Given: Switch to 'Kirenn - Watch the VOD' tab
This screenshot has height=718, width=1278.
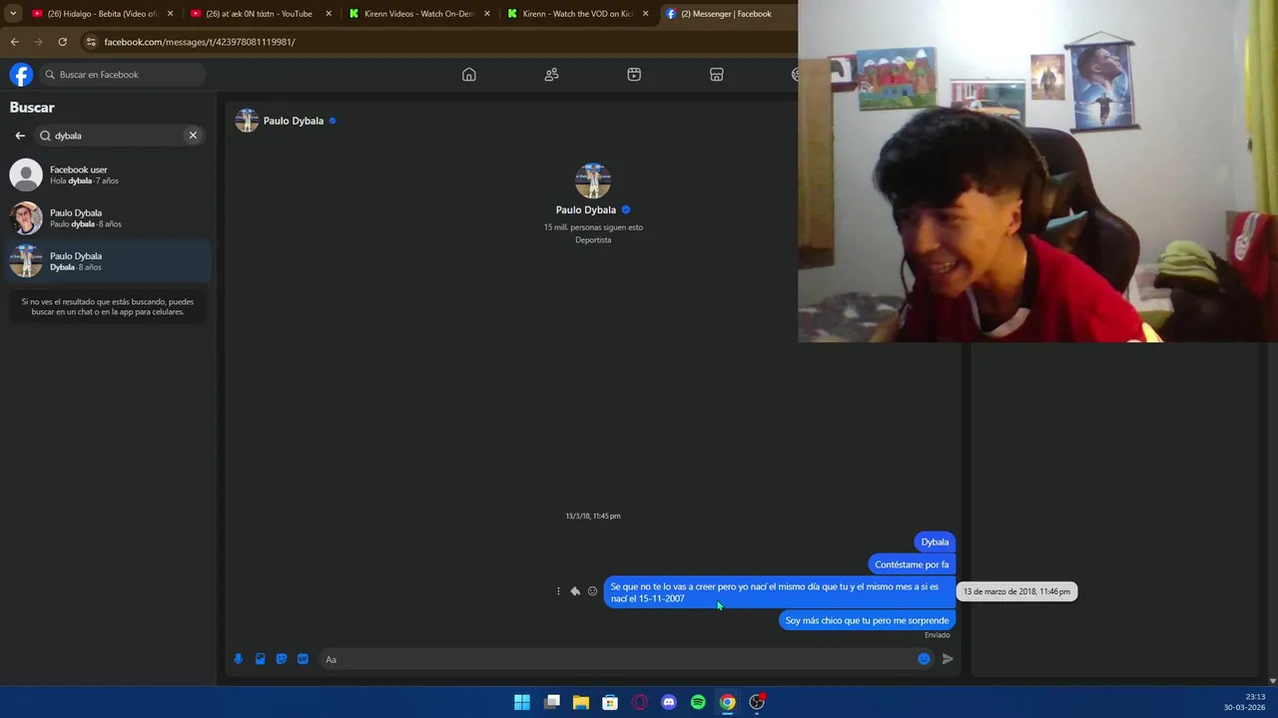Looking at the screenshot, I should [578, 14].
